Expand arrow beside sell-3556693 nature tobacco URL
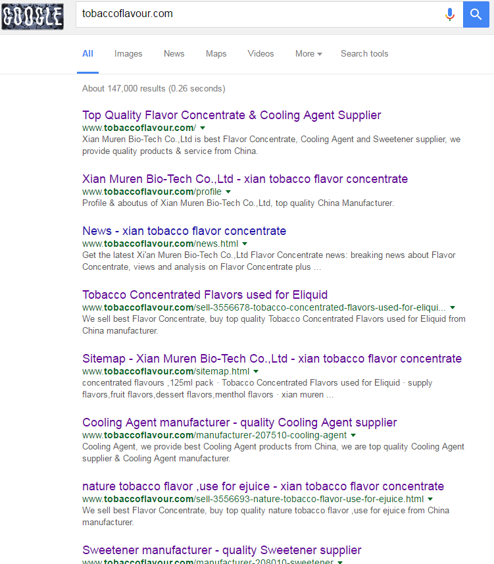The image size is (494, 564). pyautogui.click(x=430, y=499)
